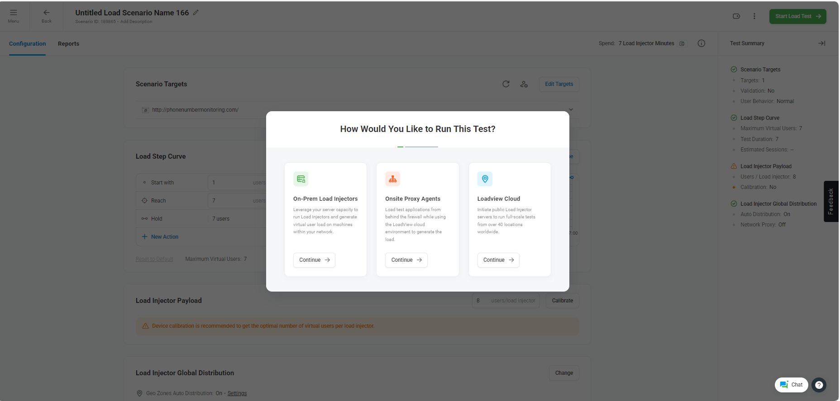Click Test Duration: 7 in summary
840x401 pixels.
[x=759, y=139]
